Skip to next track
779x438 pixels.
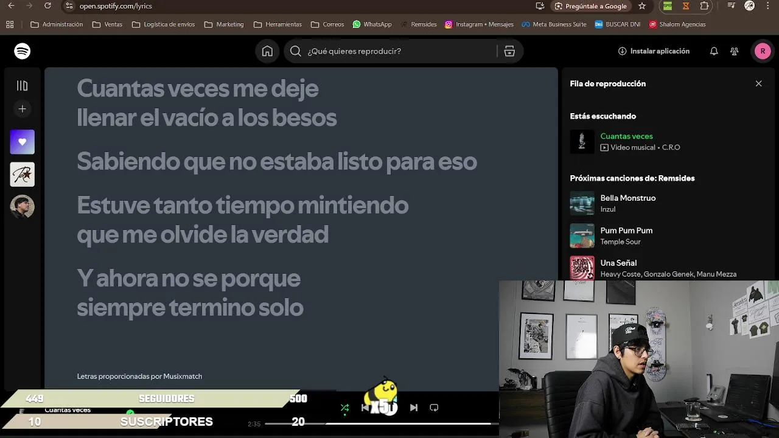[414, 408]
